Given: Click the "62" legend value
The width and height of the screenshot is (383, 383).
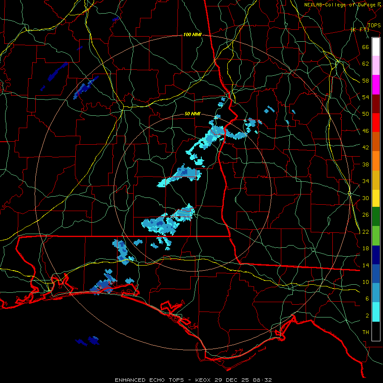Looking at the screenshot, I should (366, 64).
